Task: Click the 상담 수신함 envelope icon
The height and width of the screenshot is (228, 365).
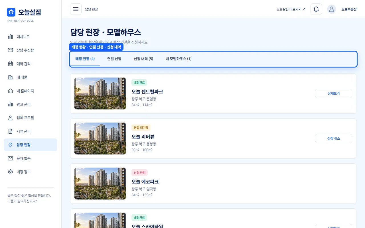Action: (11, 50)
